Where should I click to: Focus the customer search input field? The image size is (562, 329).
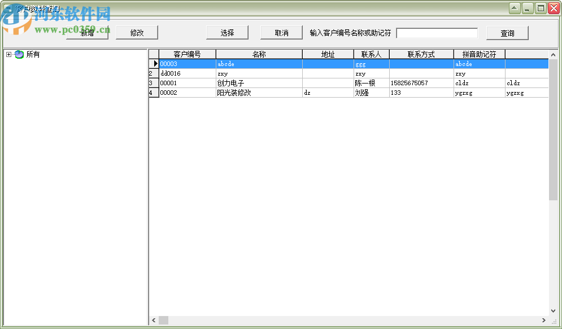tap(437, 33)
